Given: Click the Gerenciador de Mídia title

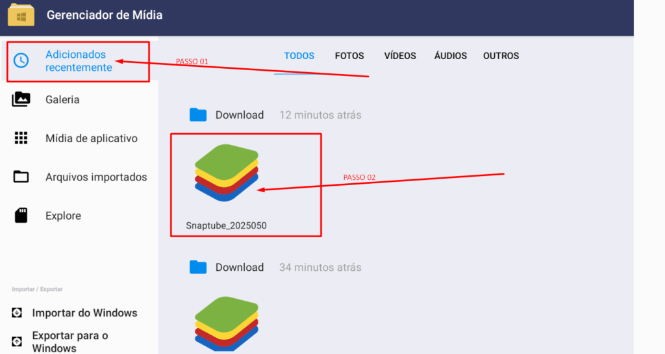Looking at the screenshot, I should pos(105,15).
